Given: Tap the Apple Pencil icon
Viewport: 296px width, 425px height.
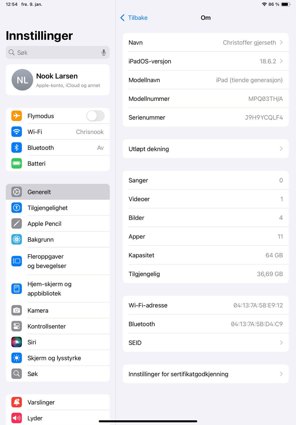Looking at the screenshot, I should [x=17, y=224].
